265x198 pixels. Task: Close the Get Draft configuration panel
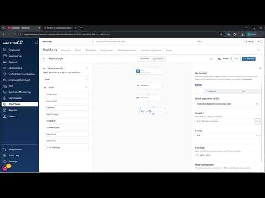click(x=260, y=68)
